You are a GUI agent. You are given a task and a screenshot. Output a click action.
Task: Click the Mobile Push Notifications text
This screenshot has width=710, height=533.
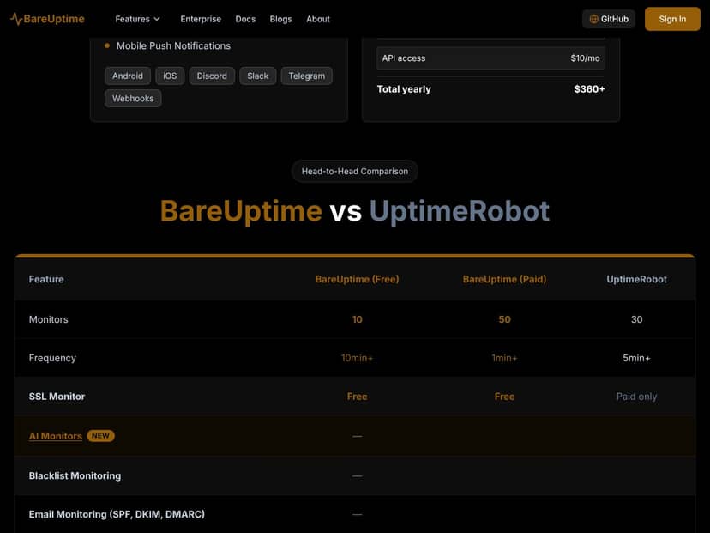(173, 45)
